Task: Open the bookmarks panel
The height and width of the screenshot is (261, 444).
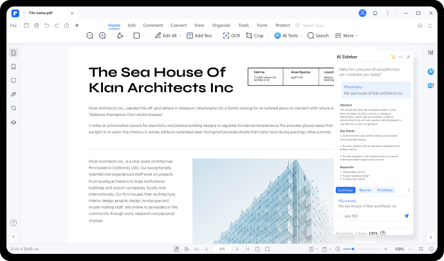Action: pyautogui.click(x=14, y=66)
